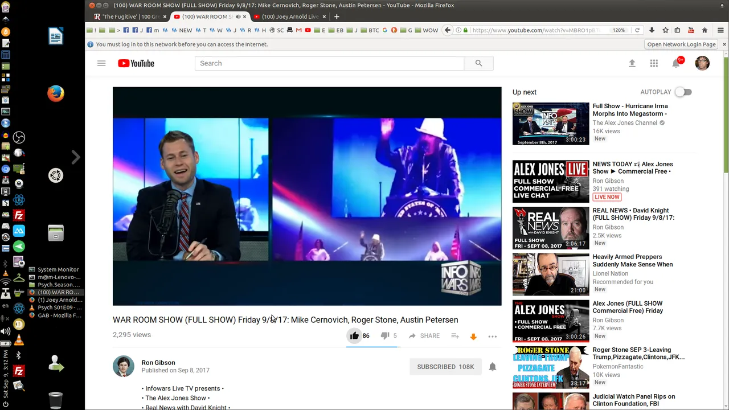This screenshot has height=410, width=729.
Task: Open Judicial Watch Panel video title
Action: pos(633,400)
